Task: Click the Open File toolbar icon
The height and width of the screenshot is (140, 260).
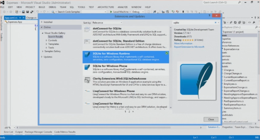Action: click(23, 12)
